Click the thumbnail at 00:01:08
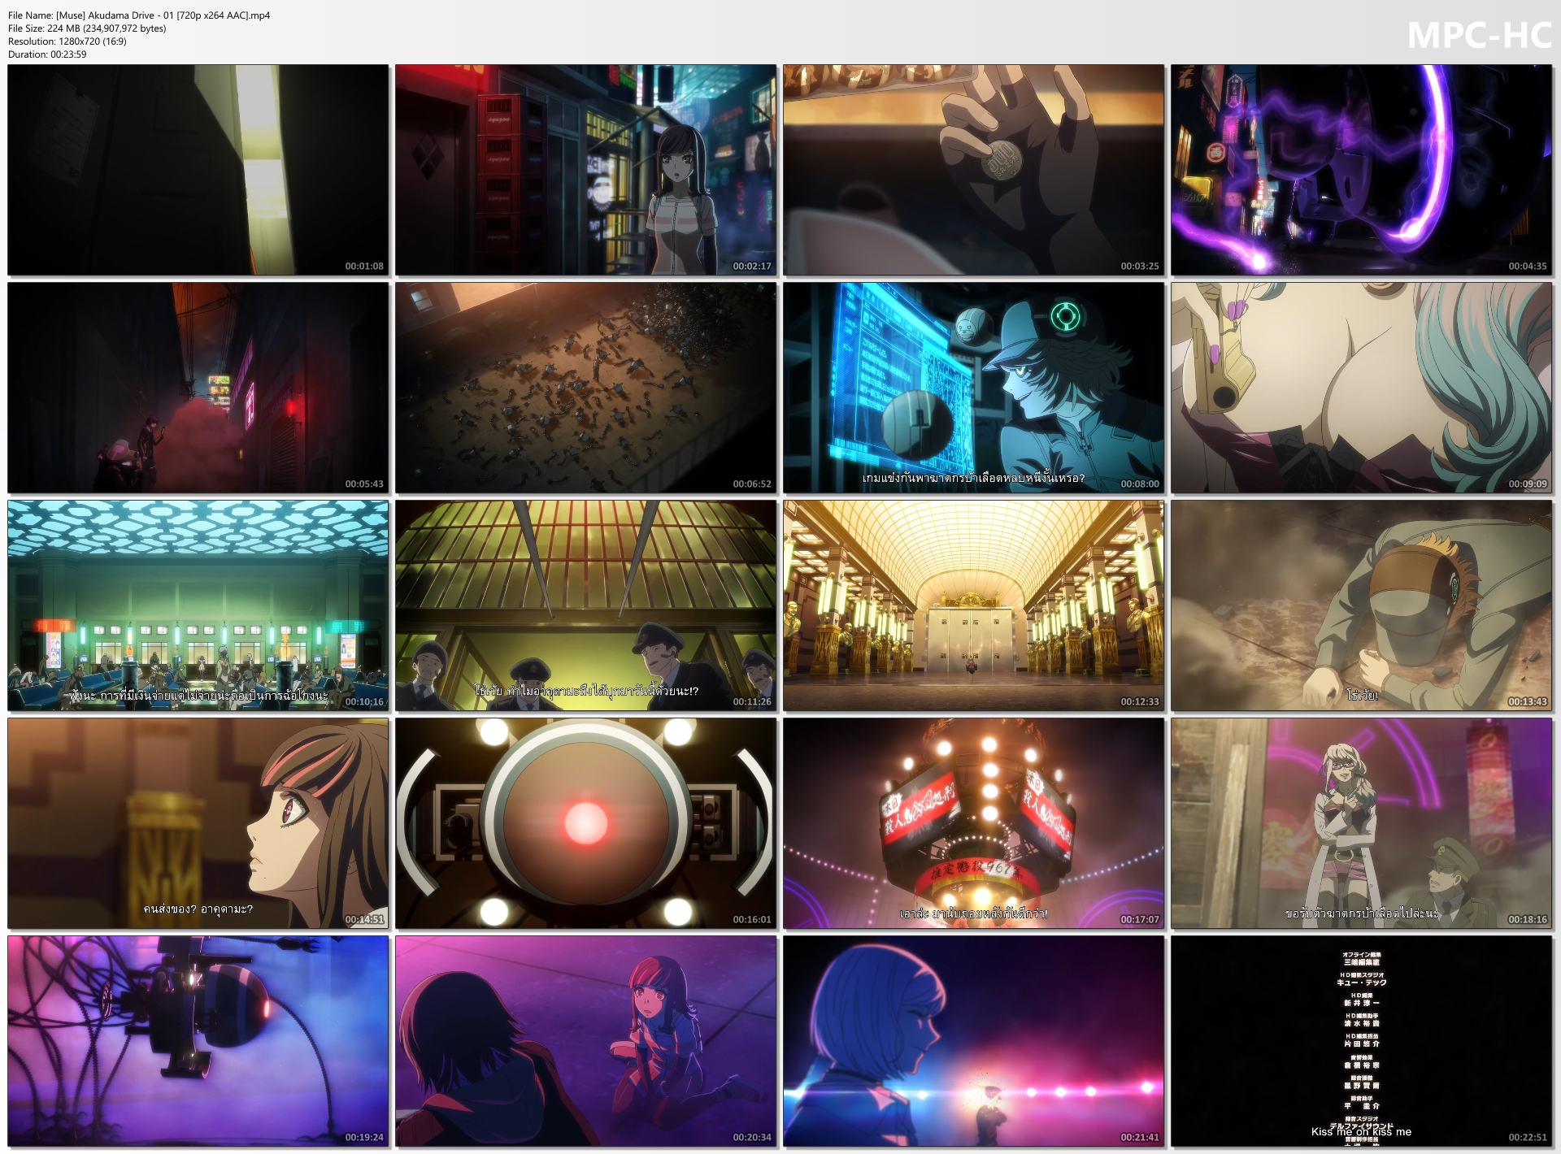The height and width of the screenshot is (1154, 1561). [198, 170]
